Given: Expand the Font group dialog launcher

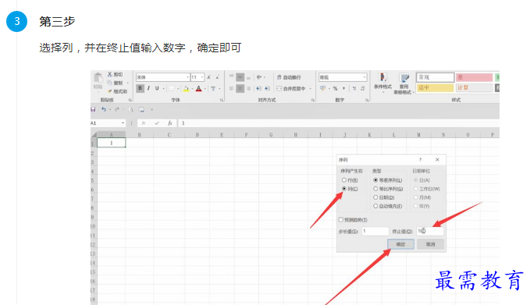Looking at the screenshot, I should [222, 100].
